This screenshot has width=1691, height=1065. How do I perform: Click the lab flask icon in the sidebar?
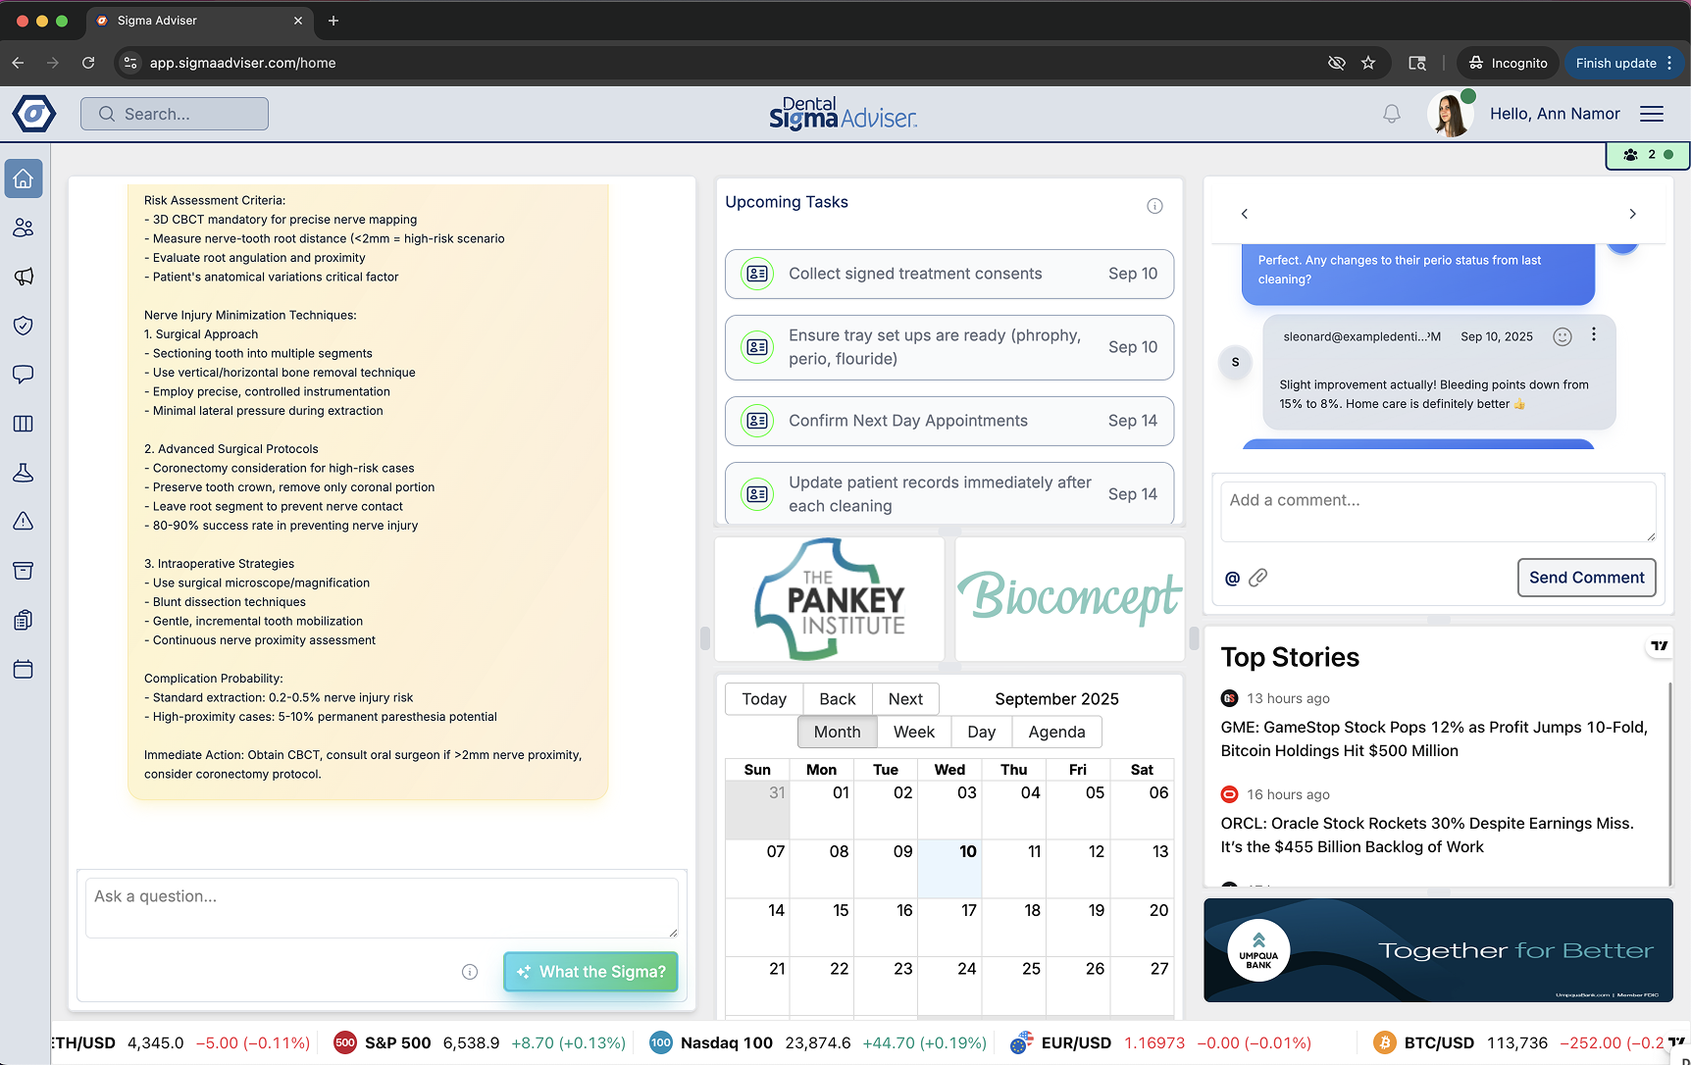click(x=23, y=473)
